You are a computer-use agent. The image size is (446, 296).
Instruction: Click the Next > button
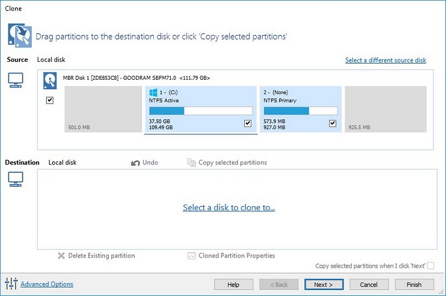324,284
